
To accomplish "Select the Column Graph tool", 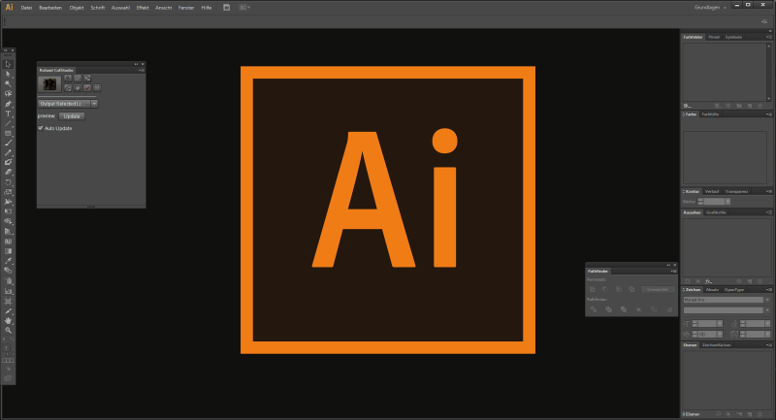I will [8, 291].
